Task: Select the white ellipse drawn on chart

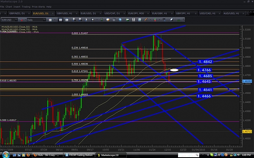Action: 174,70
